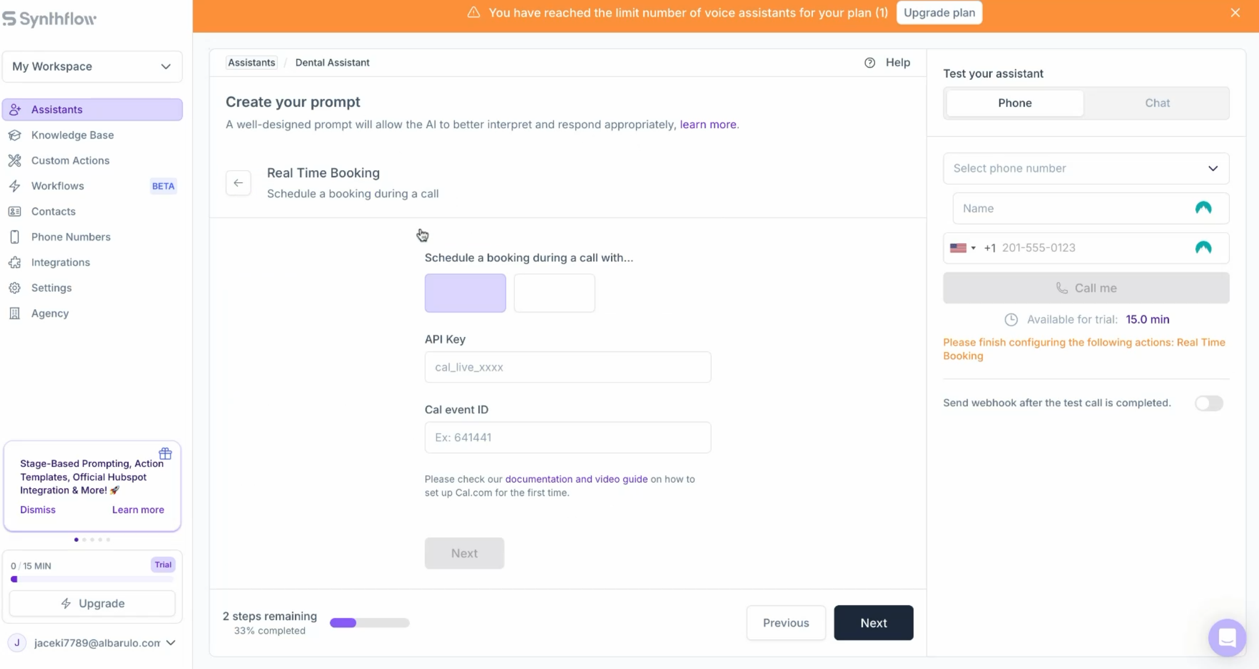
Task: Click the back arrow beside Real Time Booking
Action: (x=238, y=183)
